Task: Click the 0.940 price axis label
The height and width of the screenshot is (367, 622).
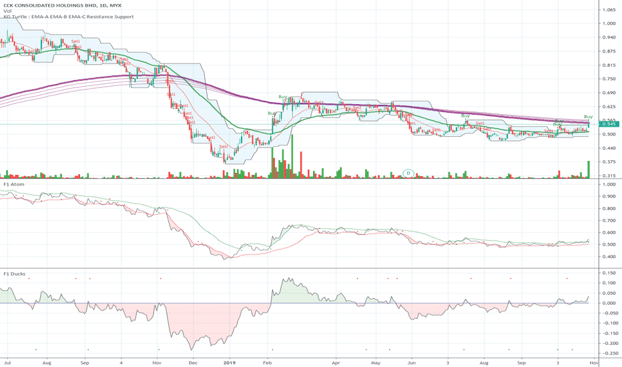Action: point(609,37)
